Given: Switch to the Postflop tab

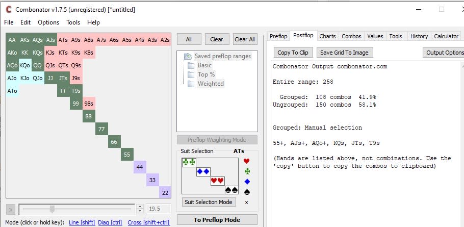Looking at the screenshot, I should 303,35.
